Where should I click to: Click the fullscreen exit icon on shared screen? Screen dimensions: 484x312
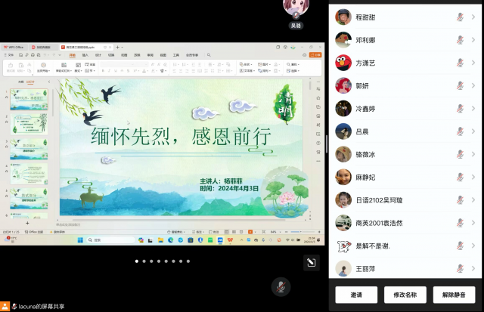point(311,262)
